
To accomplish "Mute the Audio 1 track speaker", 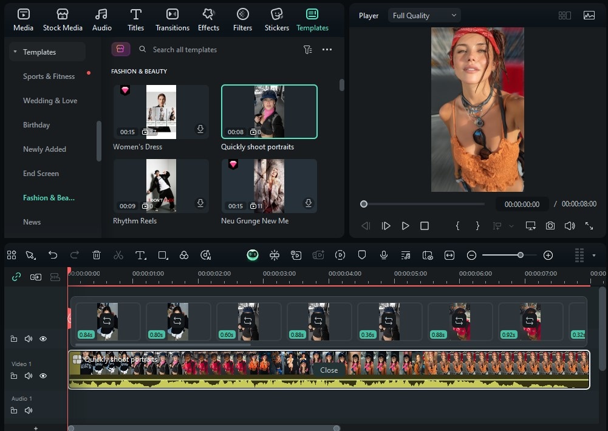I will pyautogui.click(x=29, y=410).
